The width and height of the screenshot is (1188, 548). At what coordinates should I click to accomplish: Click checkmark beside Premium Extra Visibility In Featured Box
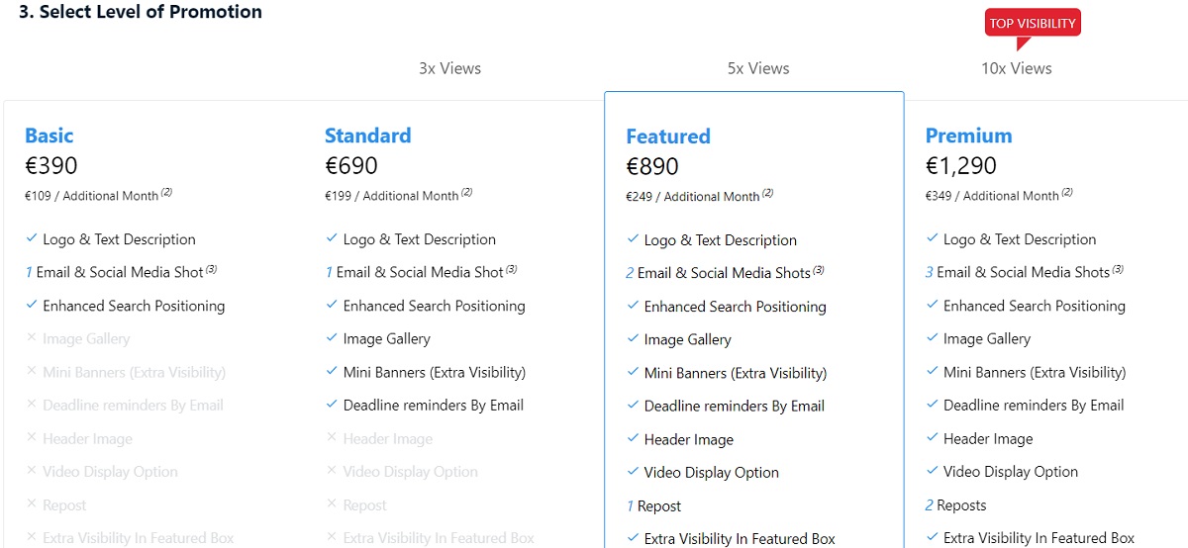pos(932,538)
